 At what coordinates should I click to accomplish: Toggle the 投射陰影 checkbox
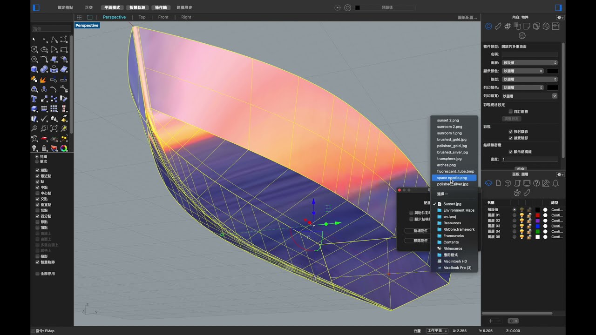511,132
